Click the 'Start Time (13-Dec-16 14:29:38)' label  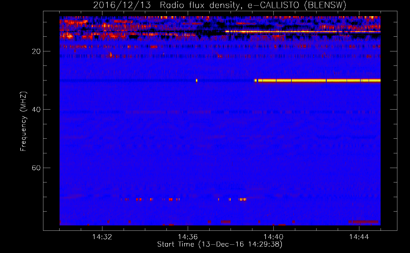point(220,244)
